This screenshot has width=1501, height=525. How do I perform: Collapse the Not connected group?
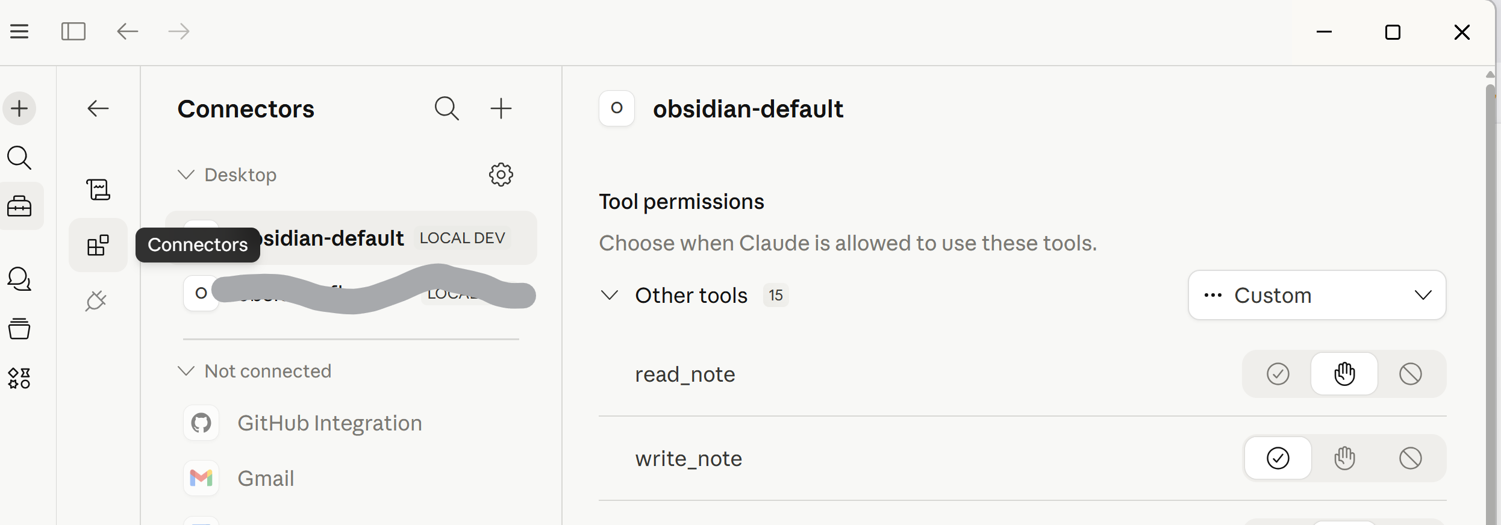[186, 371]
